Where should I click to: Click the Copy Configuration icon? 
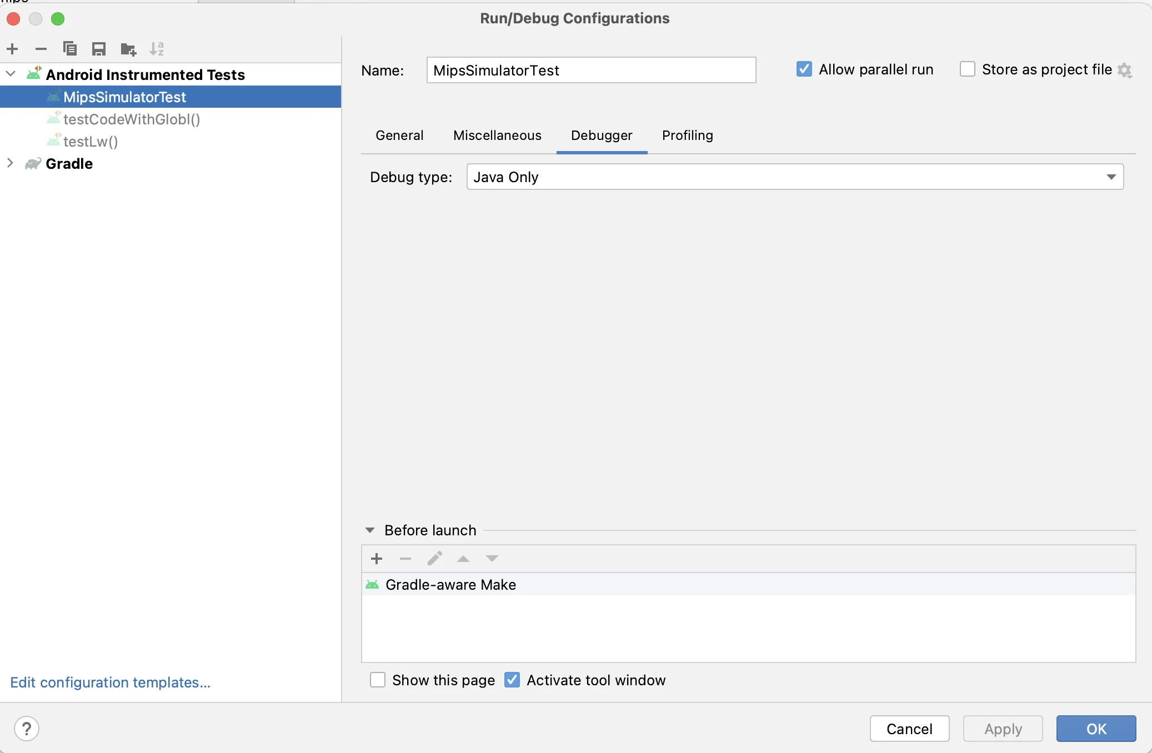[70, 49]
